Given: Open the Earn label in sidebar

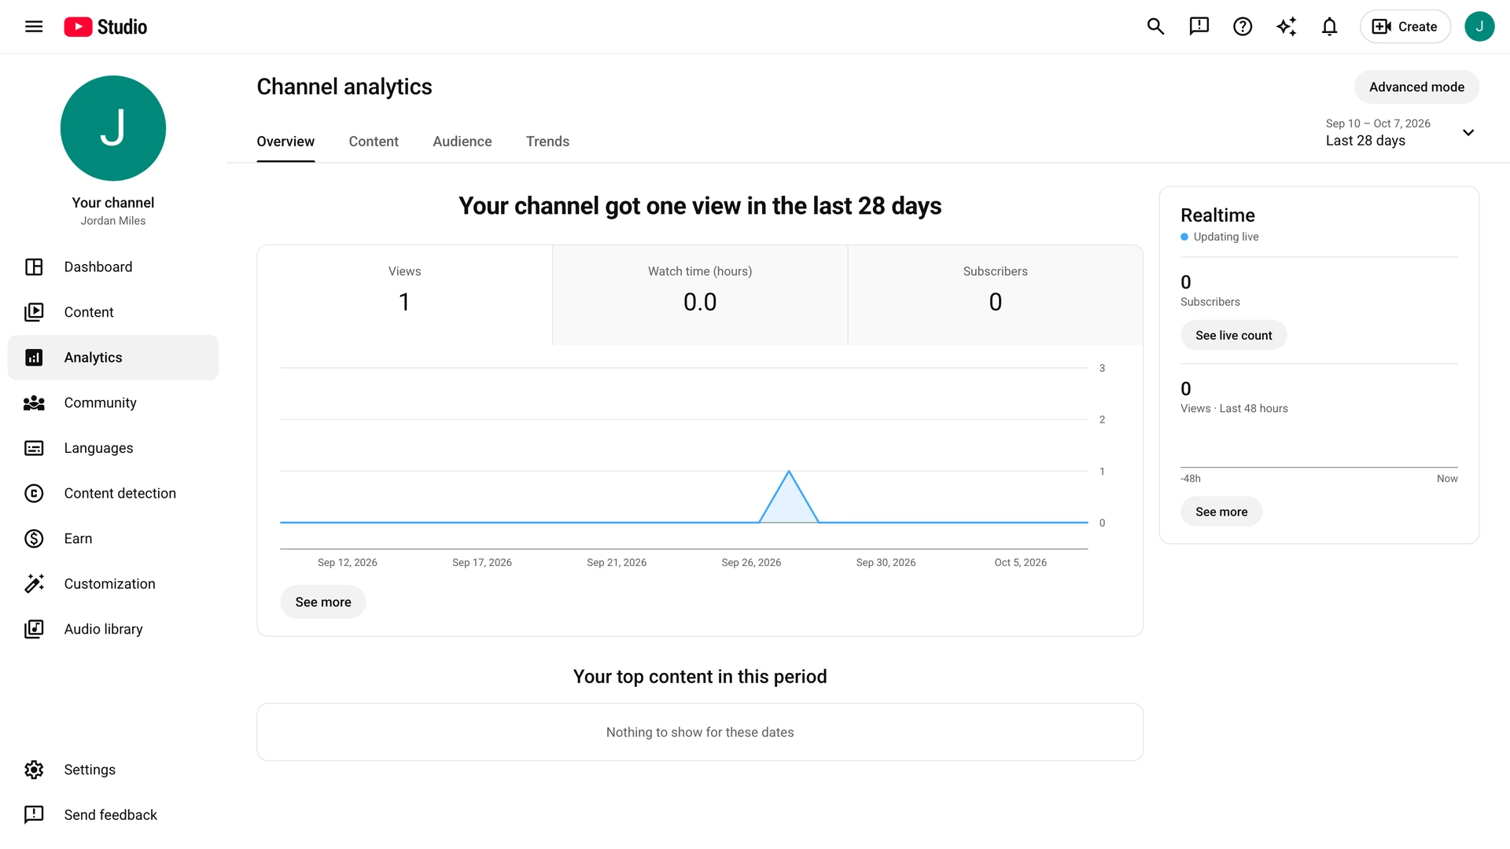Looking at the screenshot, I should tap(78, 538).
